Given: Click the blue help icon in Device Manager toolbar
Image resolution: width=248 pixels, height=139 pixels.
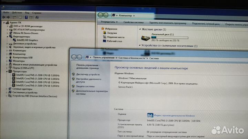Looking at the screenshot, I should 26,18.
